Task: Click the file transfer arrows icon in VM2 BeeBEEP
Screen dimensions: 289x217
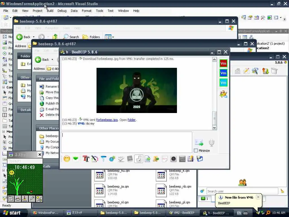Action: pos(265,71)
